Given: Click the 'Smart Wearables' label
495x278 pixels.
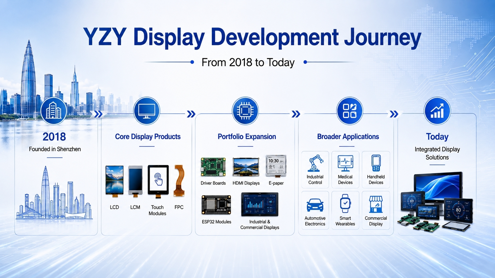Looking at the screenshot, I should pyautogui.click(x=345, y=221).
